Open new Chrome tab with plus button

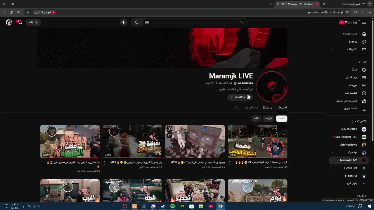[x=271, y=4]
